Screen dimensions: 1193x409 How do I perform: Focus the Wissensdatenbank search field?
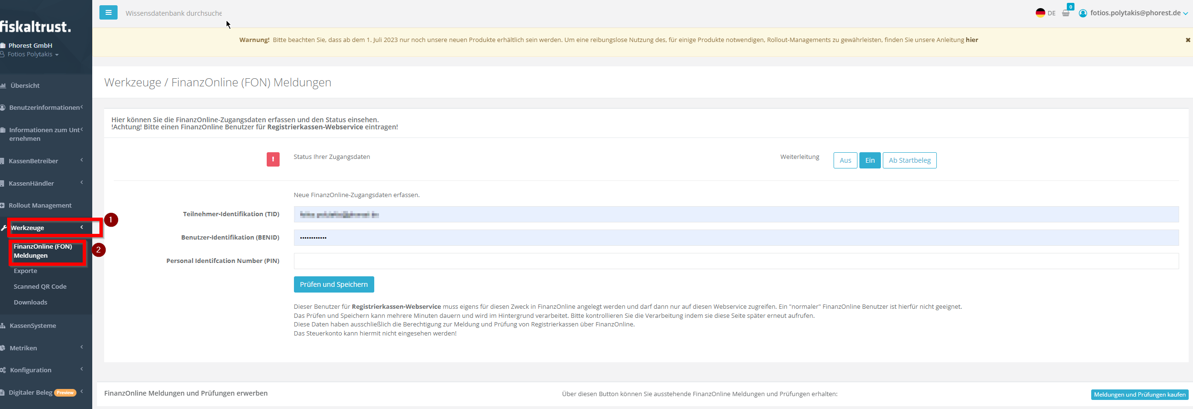[x=174, y=13]
